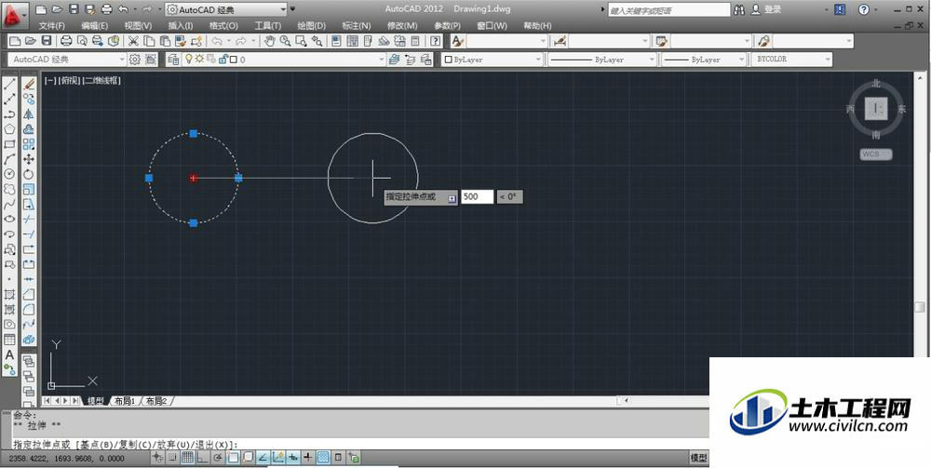931x468 pixels.
Task: Select the Spline draw tool
Action: pos(9,204)
